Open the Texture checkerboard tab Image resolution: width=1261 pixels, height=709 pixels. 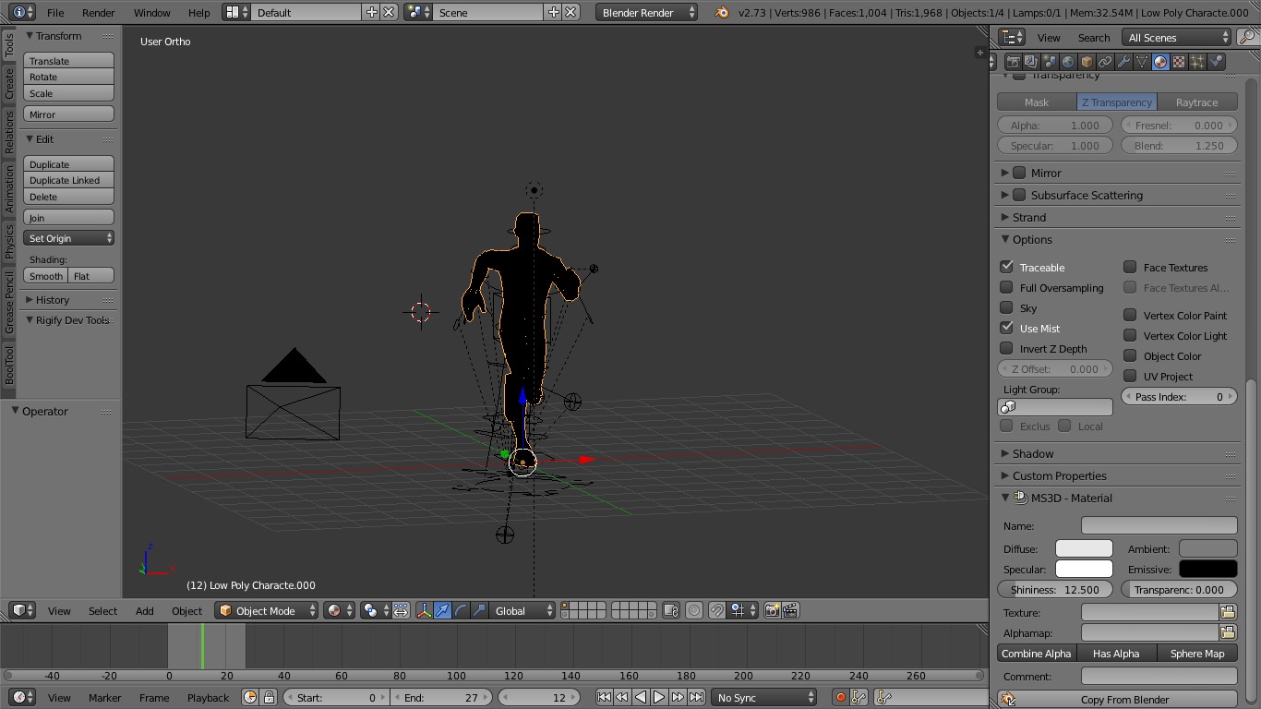[x=1179, y=62]
